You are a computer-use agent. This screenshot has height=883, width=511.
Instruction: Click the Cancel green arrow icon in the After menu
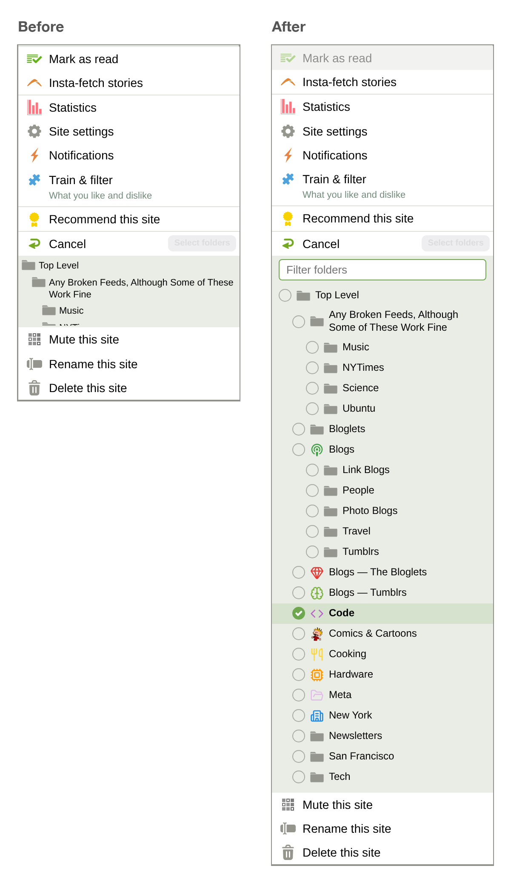click(x=288, y=244)
